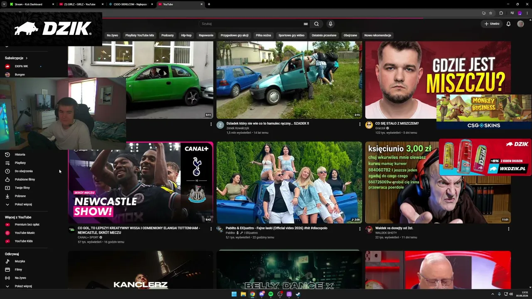
Task: Open the browser media controls icon
Action: (x=512, y=13)
